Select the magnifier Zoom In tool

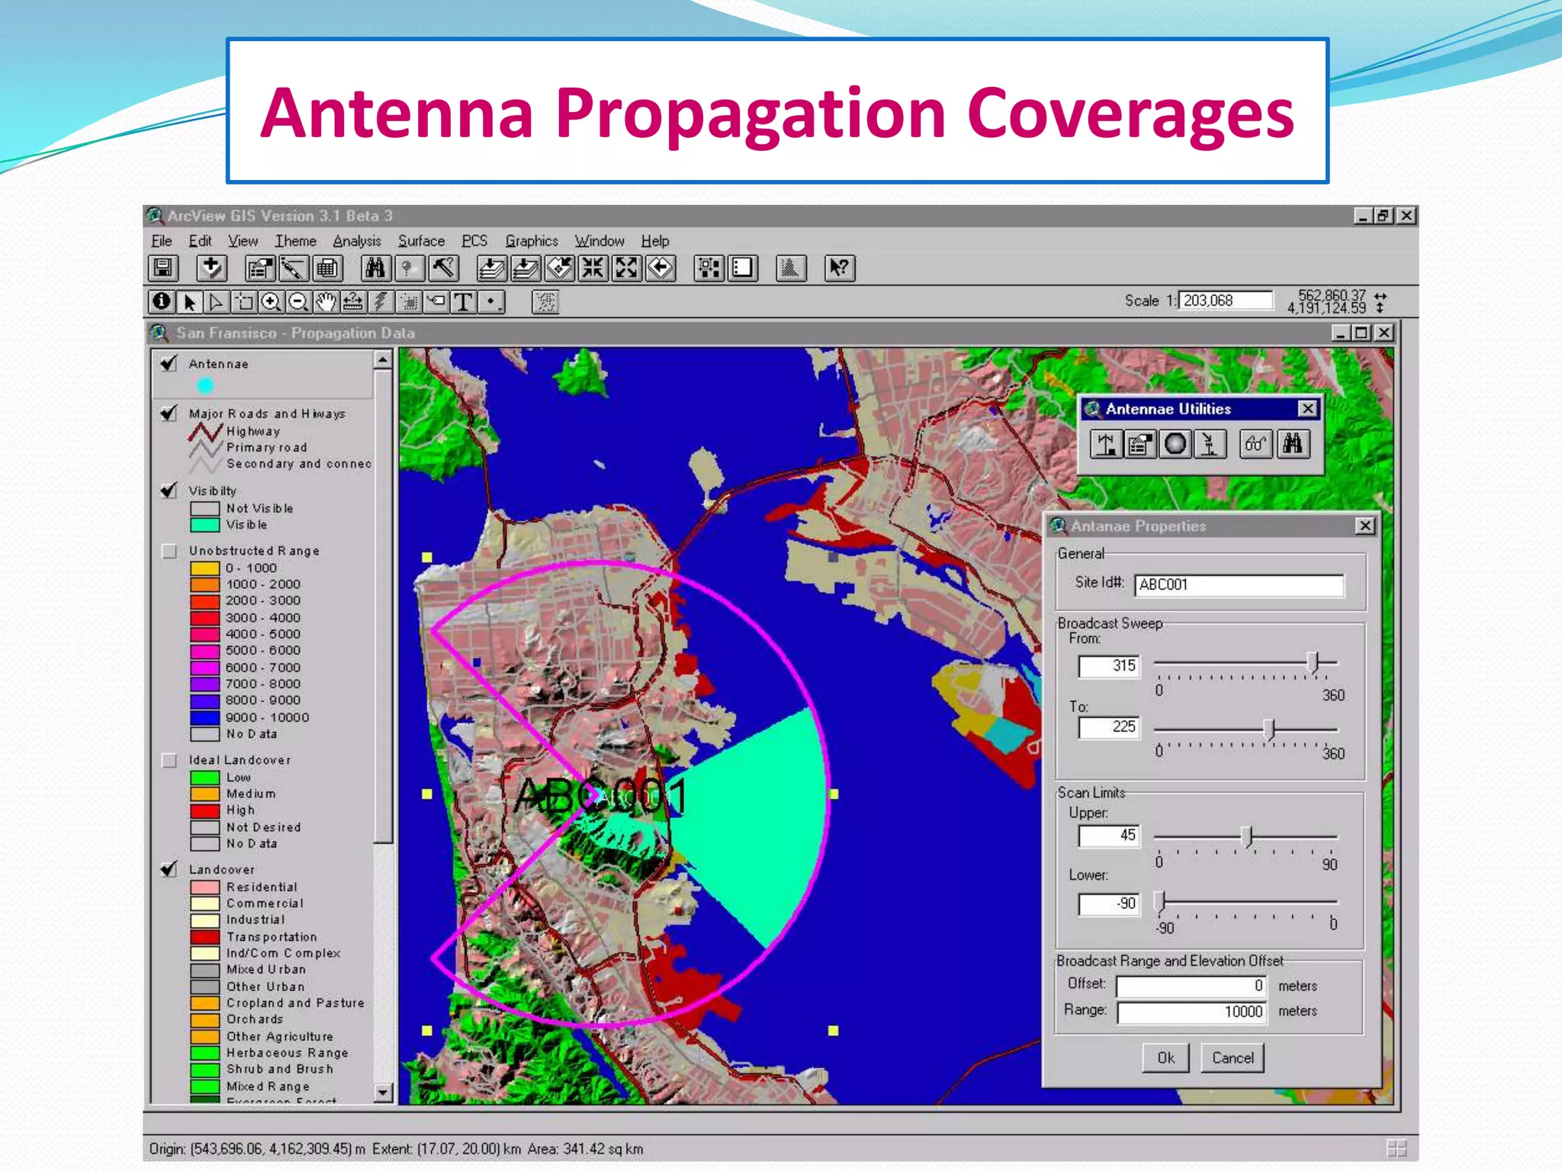coord(271,302)
